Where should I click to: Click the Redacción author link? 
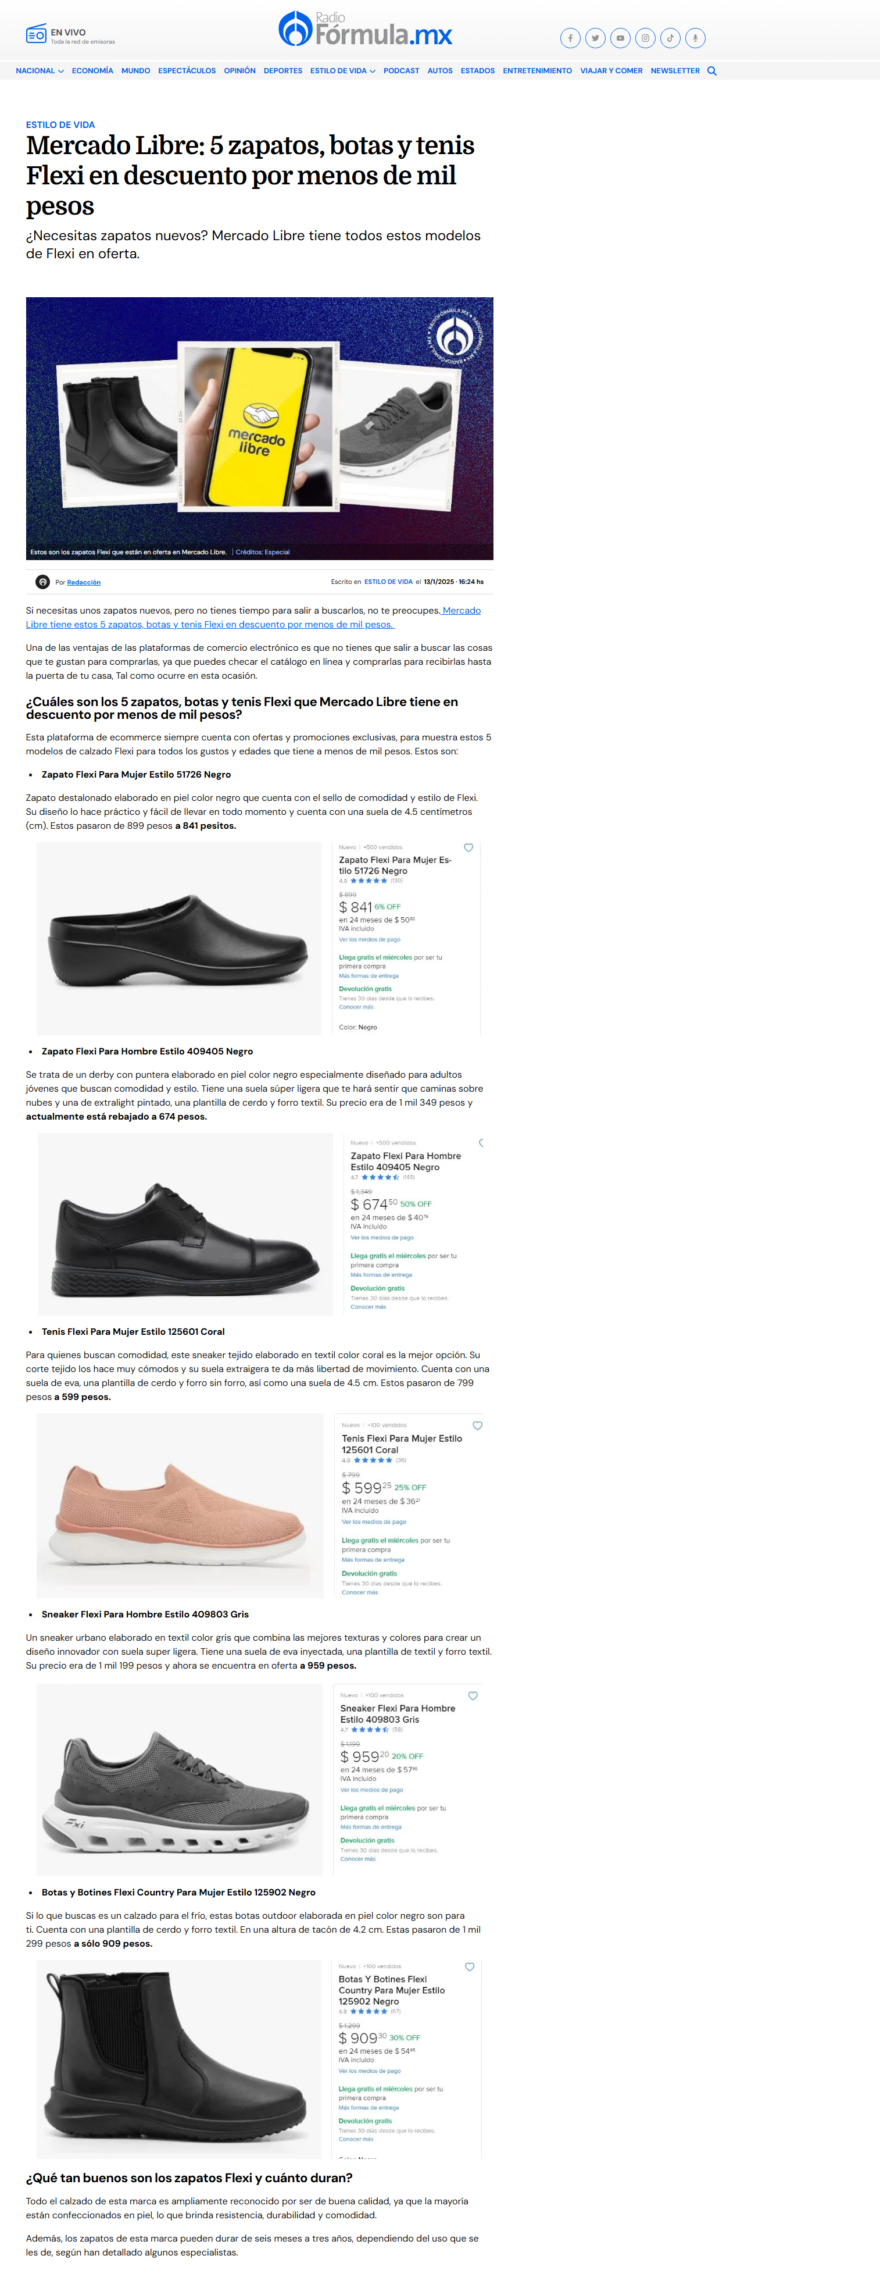84,583
